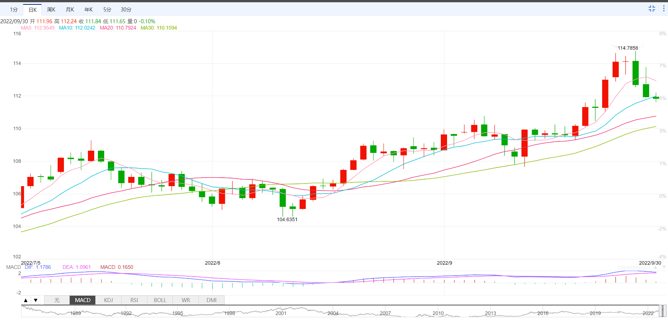
Task: Switch to the DMI indicator
Action: 212,300
